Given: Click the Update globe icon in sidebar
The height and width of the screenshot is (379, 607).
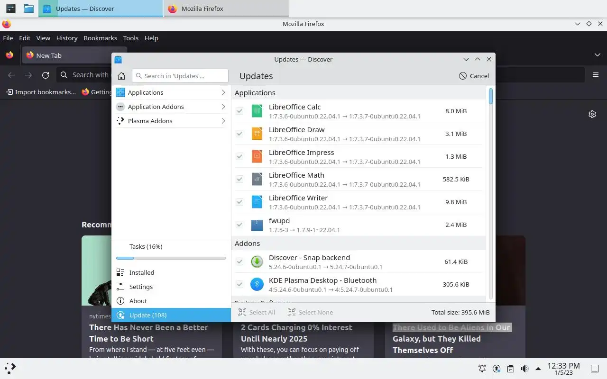Looking at the screenshot, I should (x=120, y=315).
